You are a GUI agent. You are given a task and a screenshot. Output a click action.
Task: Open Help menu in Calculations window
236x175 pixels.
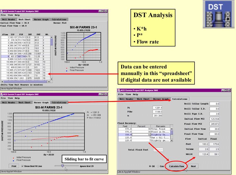click(x=135, y=95)
